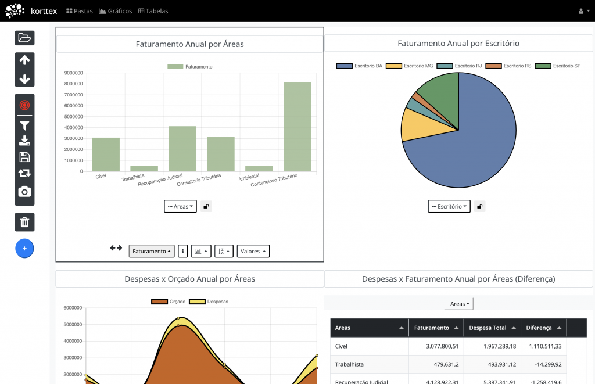595x384 pixels.
Task: Click the move up arrow icon
Action: (x=24, y=60)
